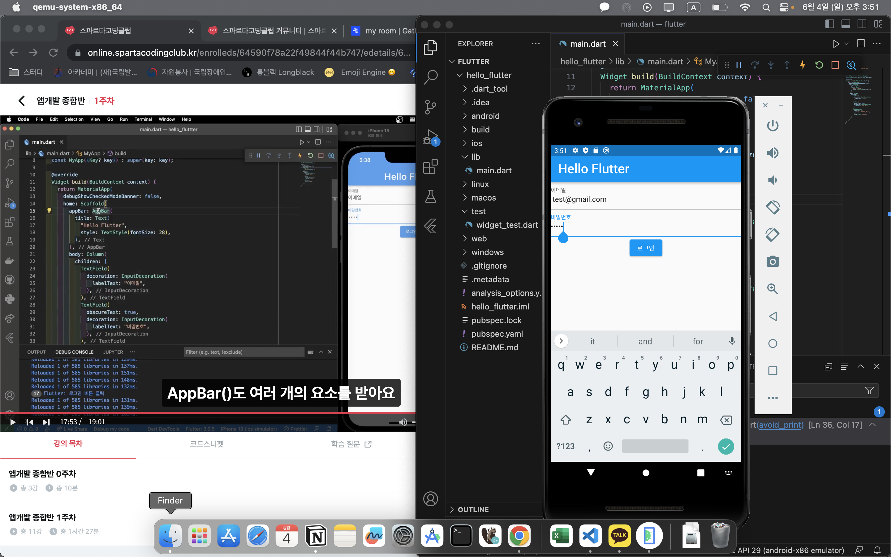Open VS Code Explorer view icon
Screen dimensions: 891x557
click(430, 48)
